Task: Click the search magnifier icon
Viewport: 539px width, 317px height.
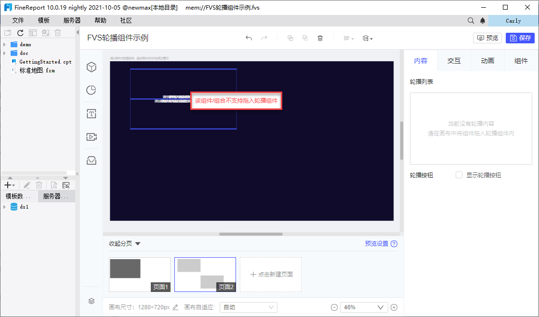Action: 471,21
